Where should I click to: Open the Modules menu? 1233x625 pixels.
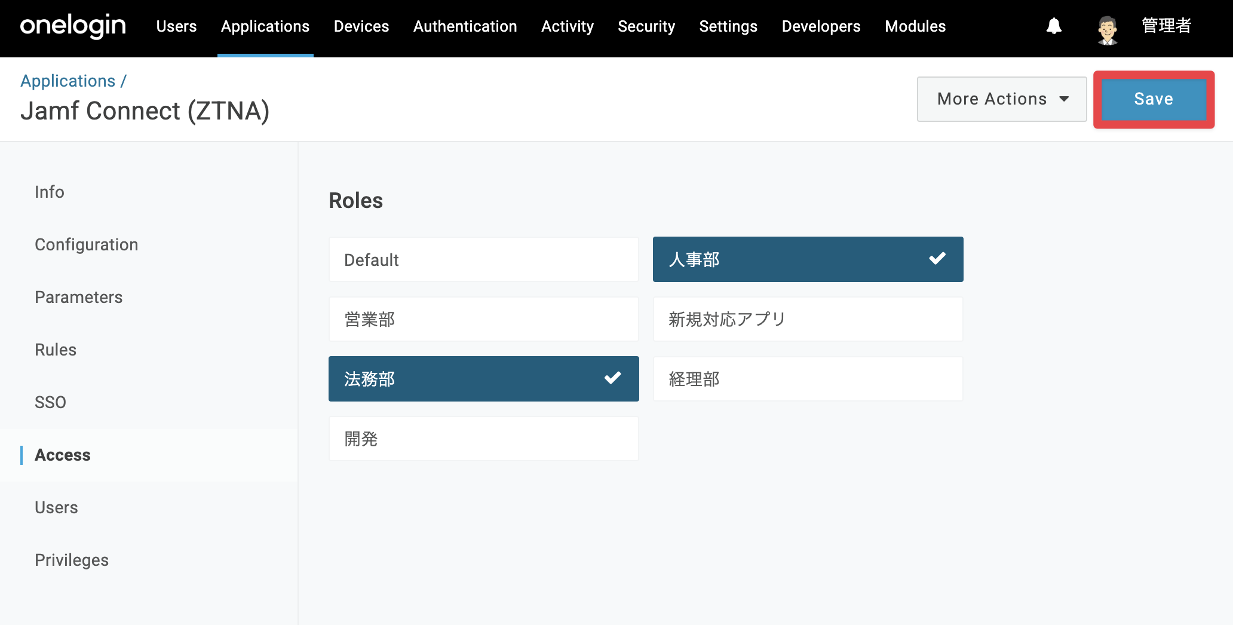point(915,26)
